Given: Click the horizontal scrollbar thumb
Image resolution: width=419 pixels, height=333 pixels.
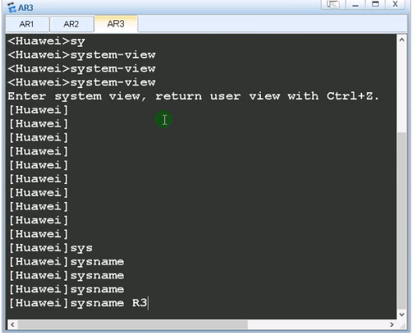Looking at the screenshot, I should click(x=132, y=324).
